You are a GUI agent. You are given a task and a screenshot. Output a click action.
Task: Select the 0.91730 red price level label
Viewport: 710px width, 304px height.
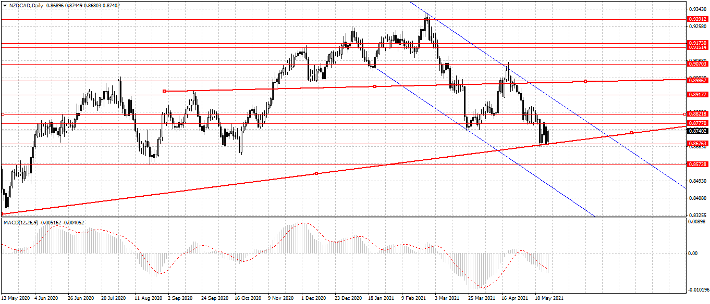click(697, 43)
